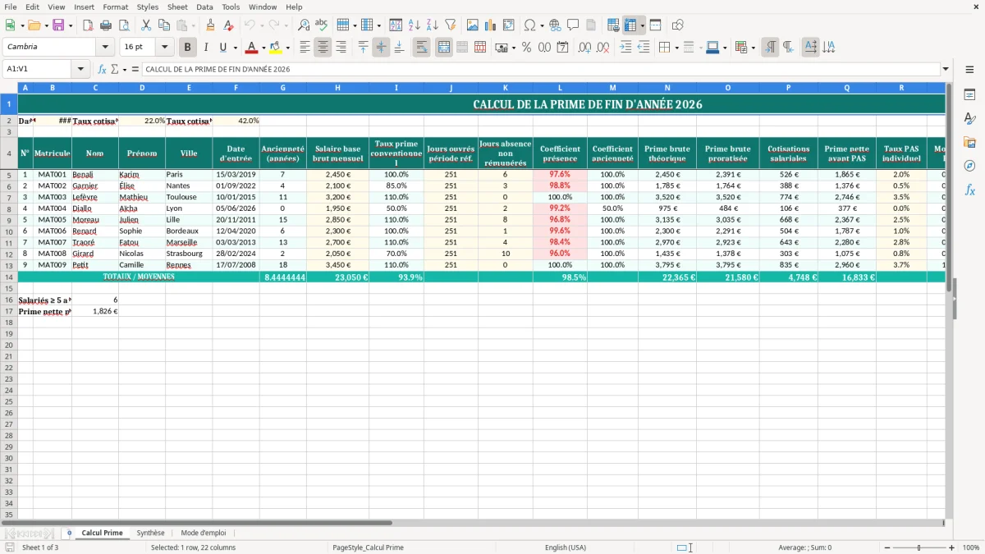Open Find and Replace icon

[304, 25]
